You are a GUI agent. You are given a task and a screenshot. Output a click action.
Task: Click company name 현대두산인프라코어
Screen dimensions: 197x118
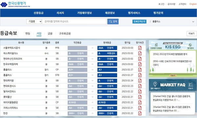pos(12,59)
